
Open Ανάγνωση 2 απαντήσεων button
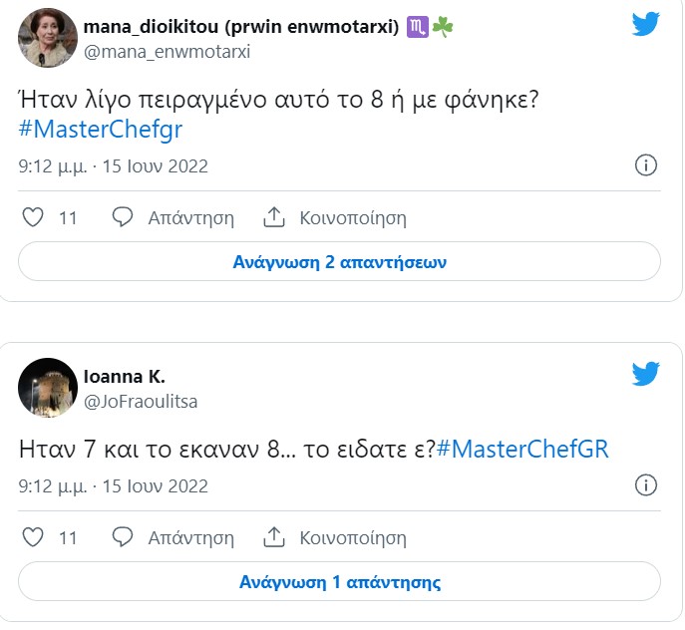[339, 262]
